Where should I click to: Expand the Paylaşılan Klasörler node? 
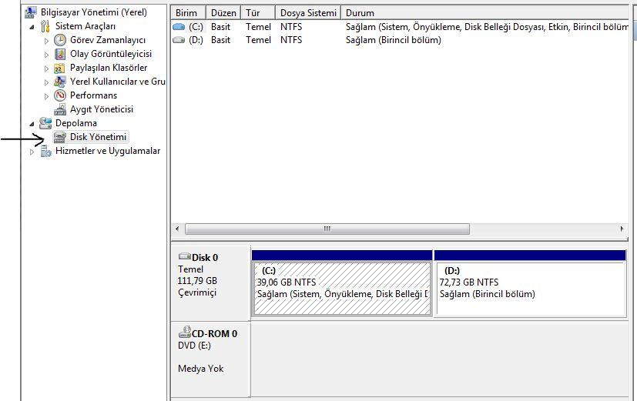click(x=46, y=69)
